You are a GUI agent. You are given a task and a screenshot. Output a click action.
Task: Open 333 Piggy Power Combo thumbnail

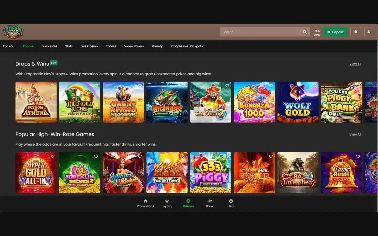[x=211, y=173]
